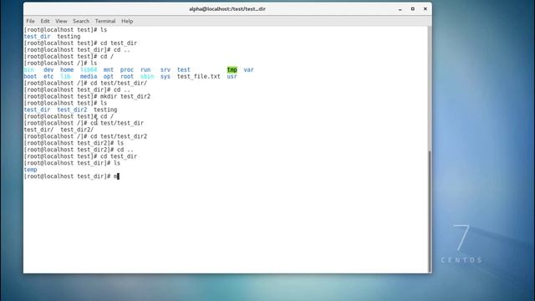Click 'media' in the root listing
This screenshot has width=535, height=301.
pyautogui.click(x=89, y=76)
